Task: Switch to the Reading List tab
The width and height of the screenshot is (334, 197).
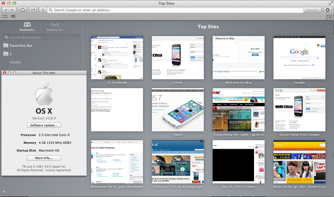Action: point(55,27)
